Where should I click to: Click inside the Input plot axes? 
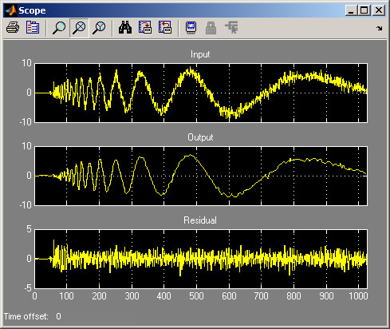click(201, 93)
